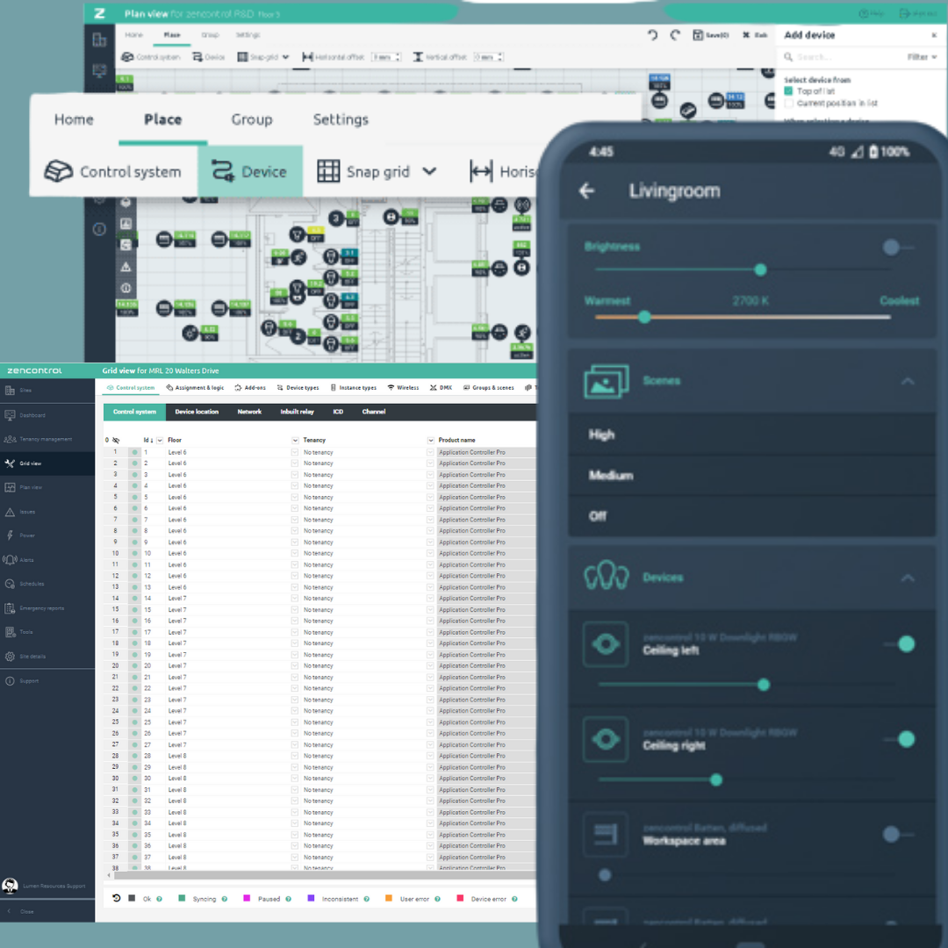Open Dashboard in the sidebar
948x948 pixels.
click(25, 415)
